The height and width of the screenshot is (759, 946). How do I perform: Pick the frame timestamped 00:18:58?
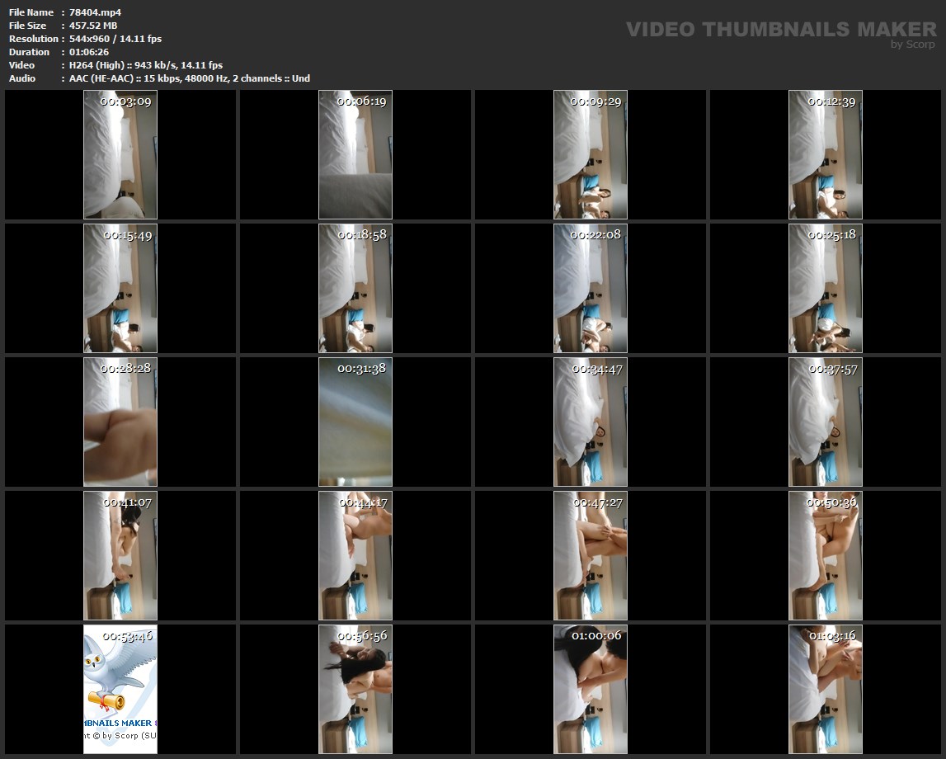click(355, 288)
